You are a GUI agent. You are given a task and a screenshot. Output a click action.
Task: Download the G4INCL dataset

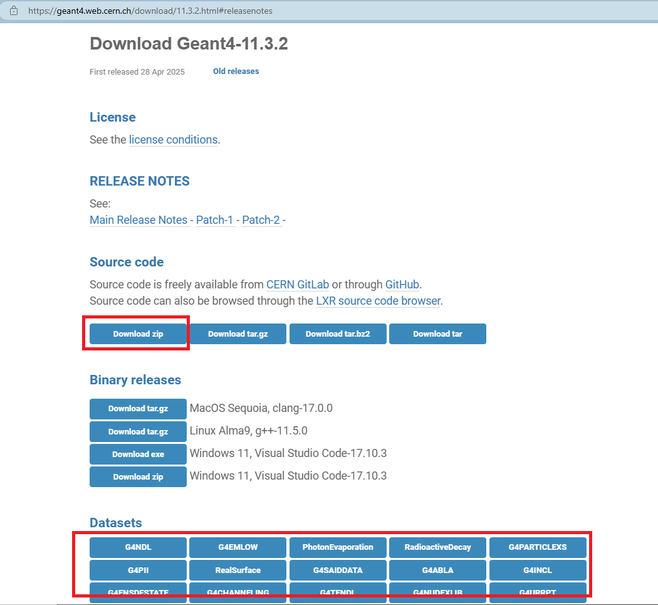538,570
